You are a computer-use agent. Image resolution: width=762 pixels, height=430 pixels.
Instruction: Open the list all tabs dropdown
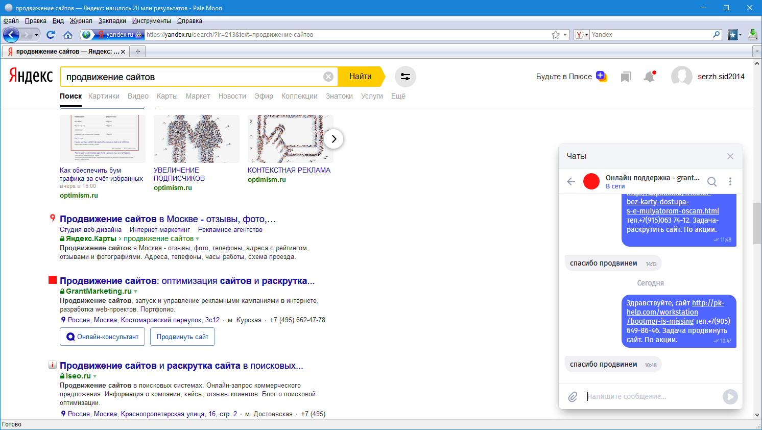(x=757, y=52)
